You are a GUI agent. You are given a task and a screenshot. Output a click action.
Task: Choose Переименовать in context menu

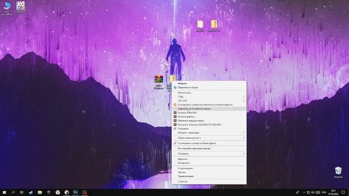[209, 176]
